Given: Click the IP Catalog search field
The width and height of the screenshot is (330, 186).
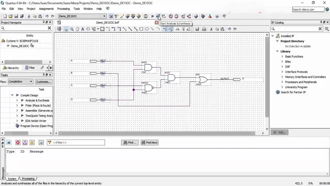Looking at the screenshot, I should coord(296,29).
